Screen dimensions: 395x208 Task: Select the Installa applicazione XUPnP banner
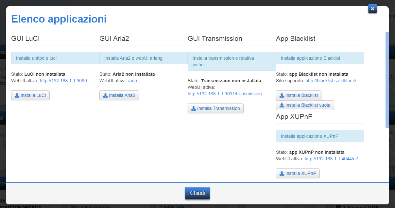coord(320,136)
